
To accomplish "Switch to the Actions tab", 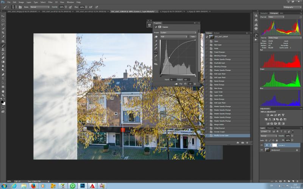I will click(217, 33).
